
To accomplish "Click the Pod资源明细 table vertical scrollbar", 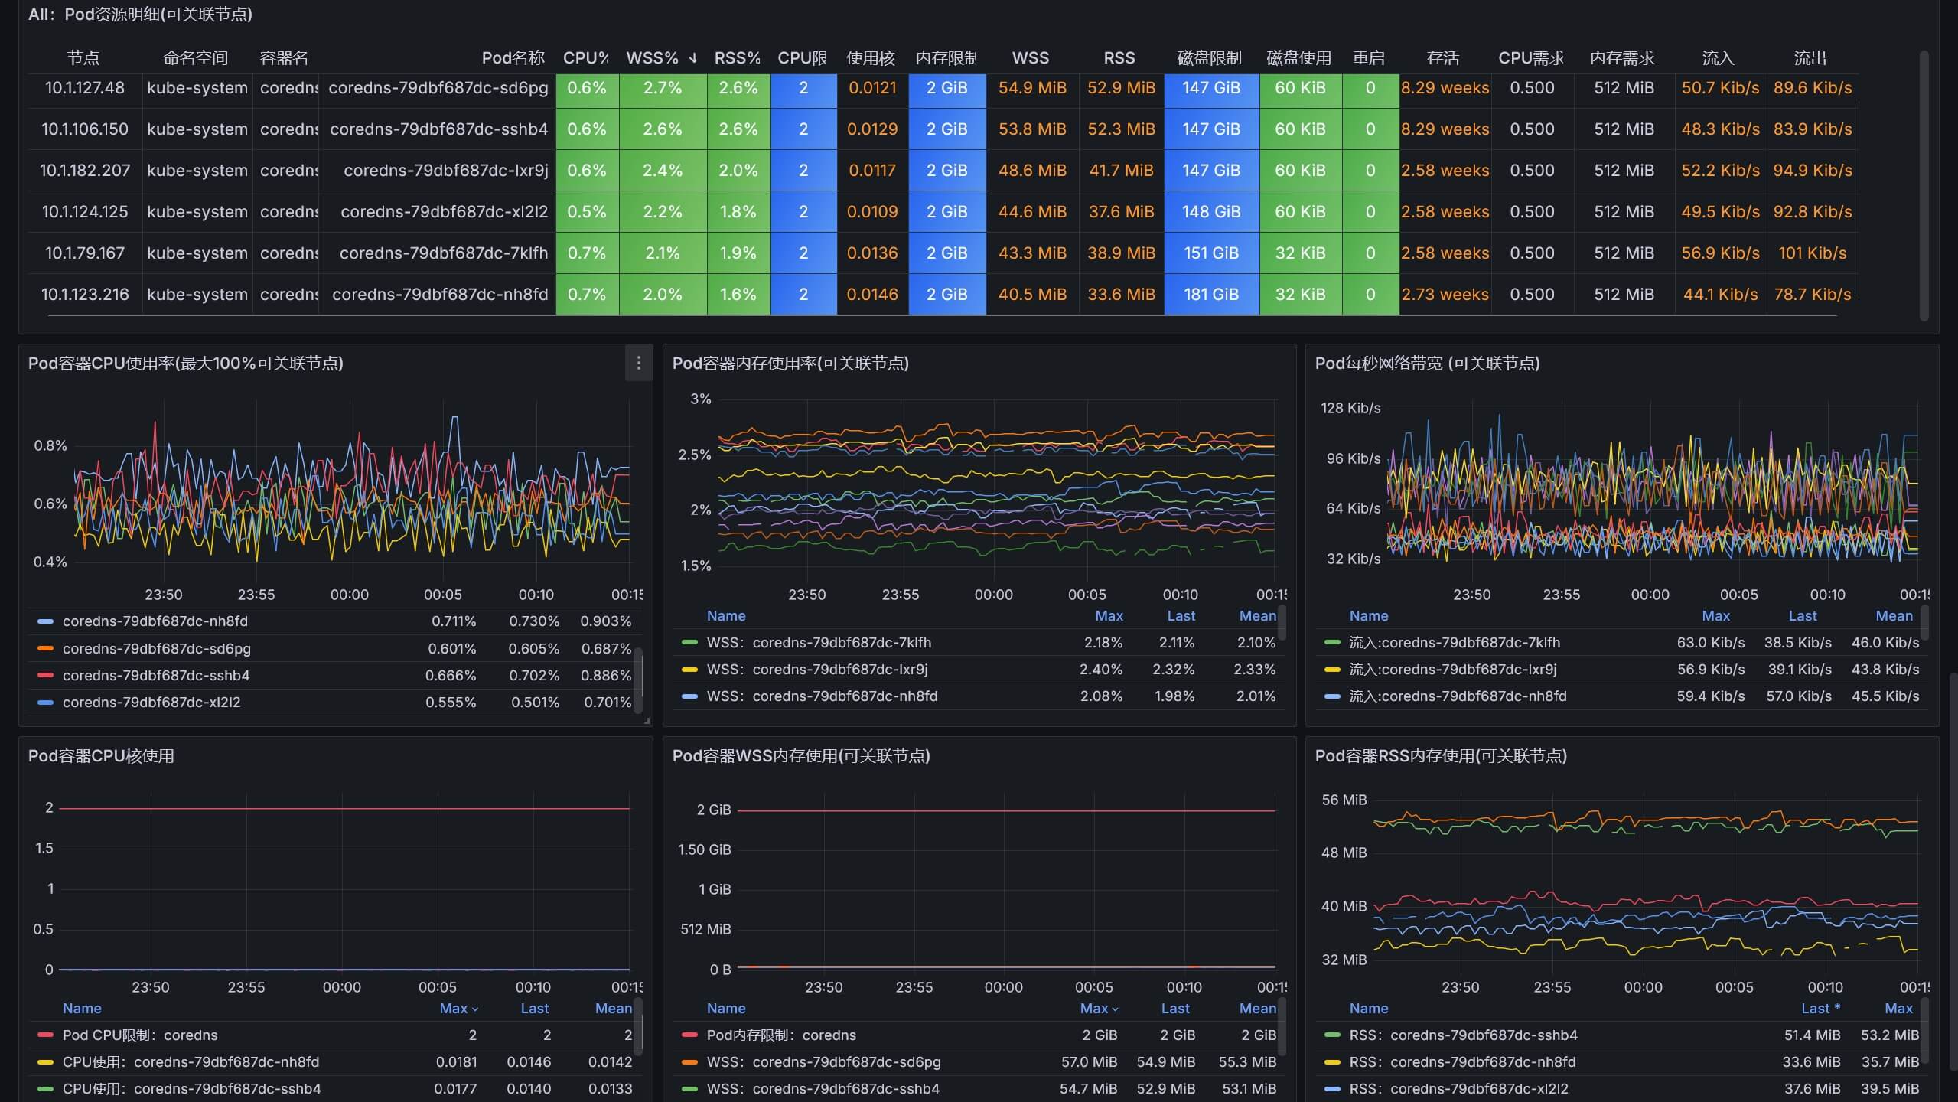I will click(1924, 184).
